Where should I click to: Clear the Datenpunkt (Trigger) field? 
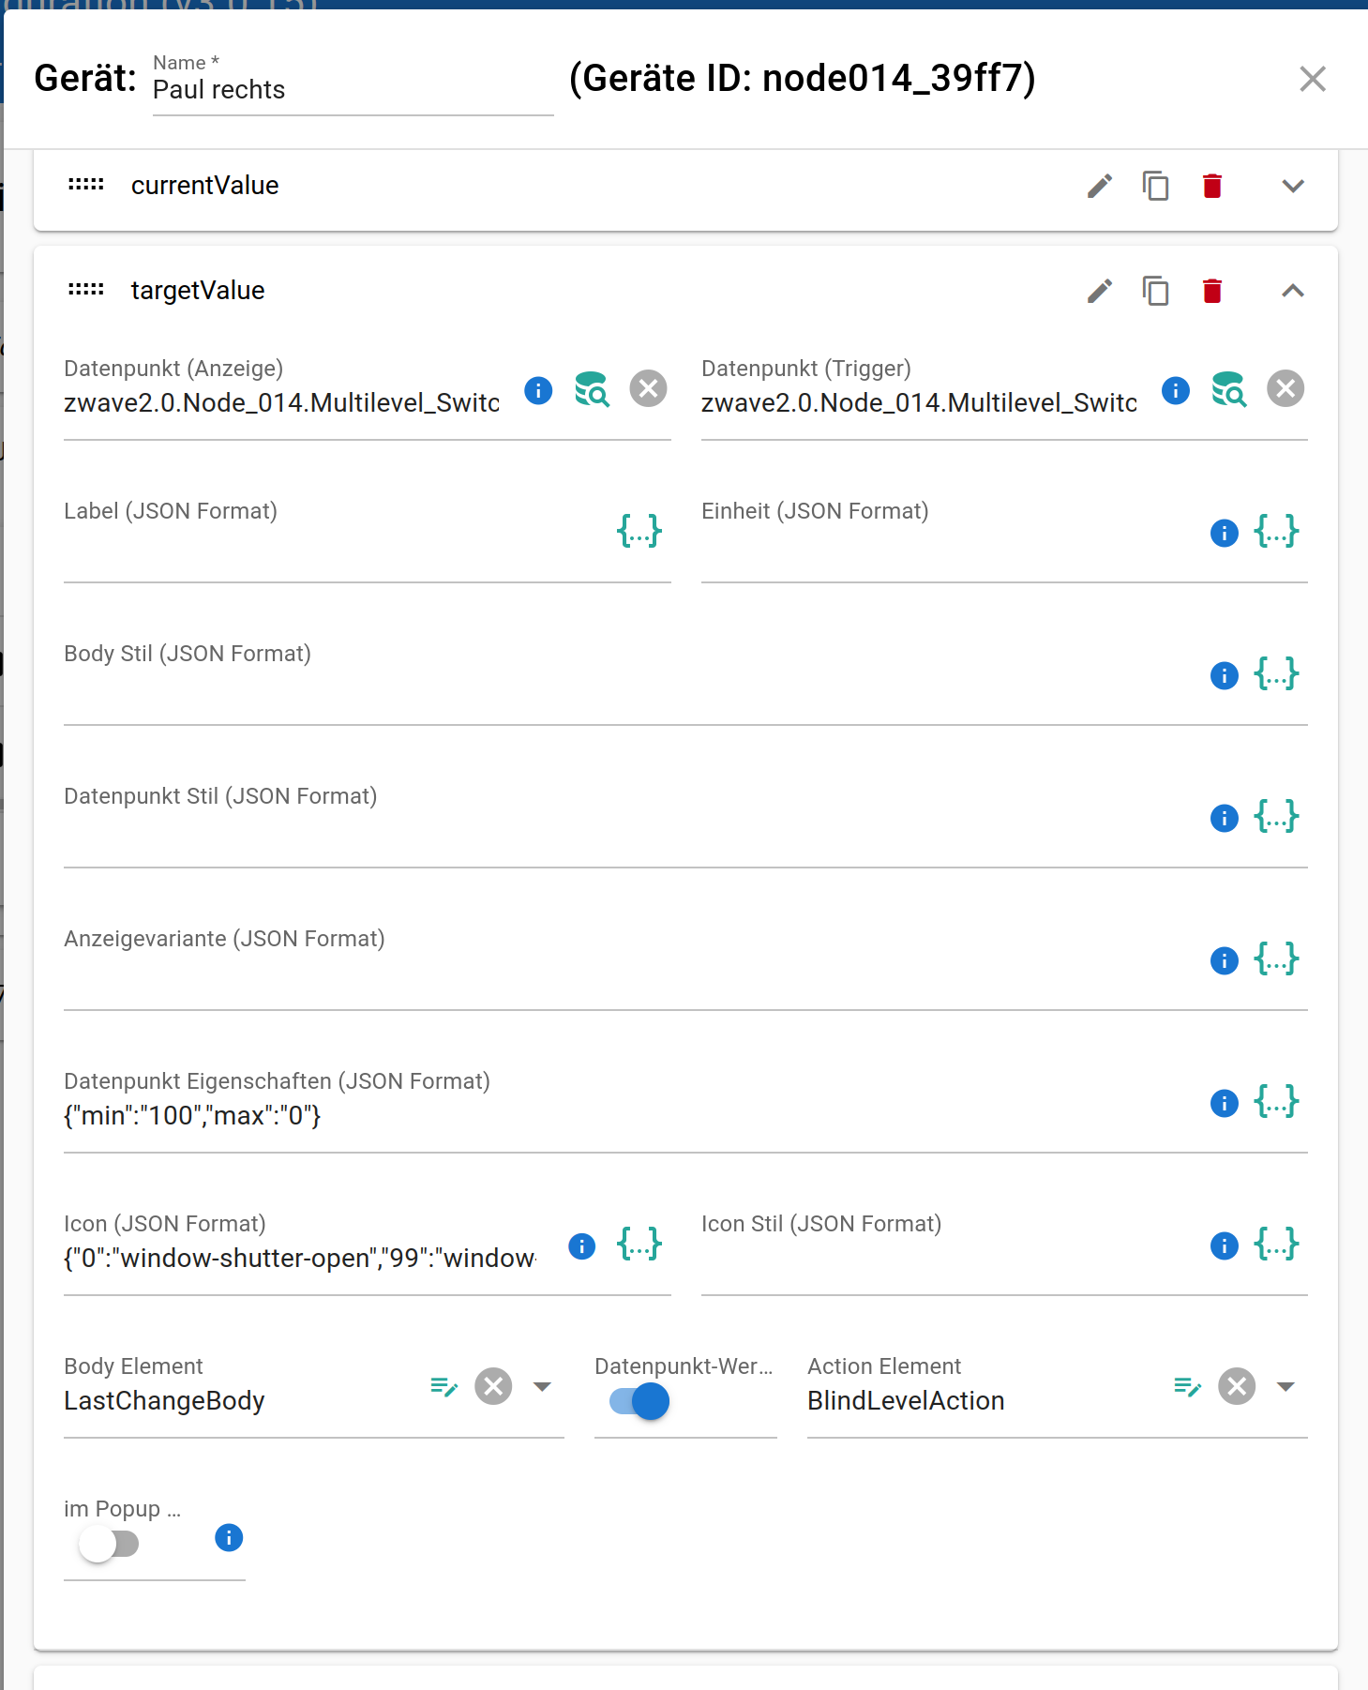coord(1285,388)
